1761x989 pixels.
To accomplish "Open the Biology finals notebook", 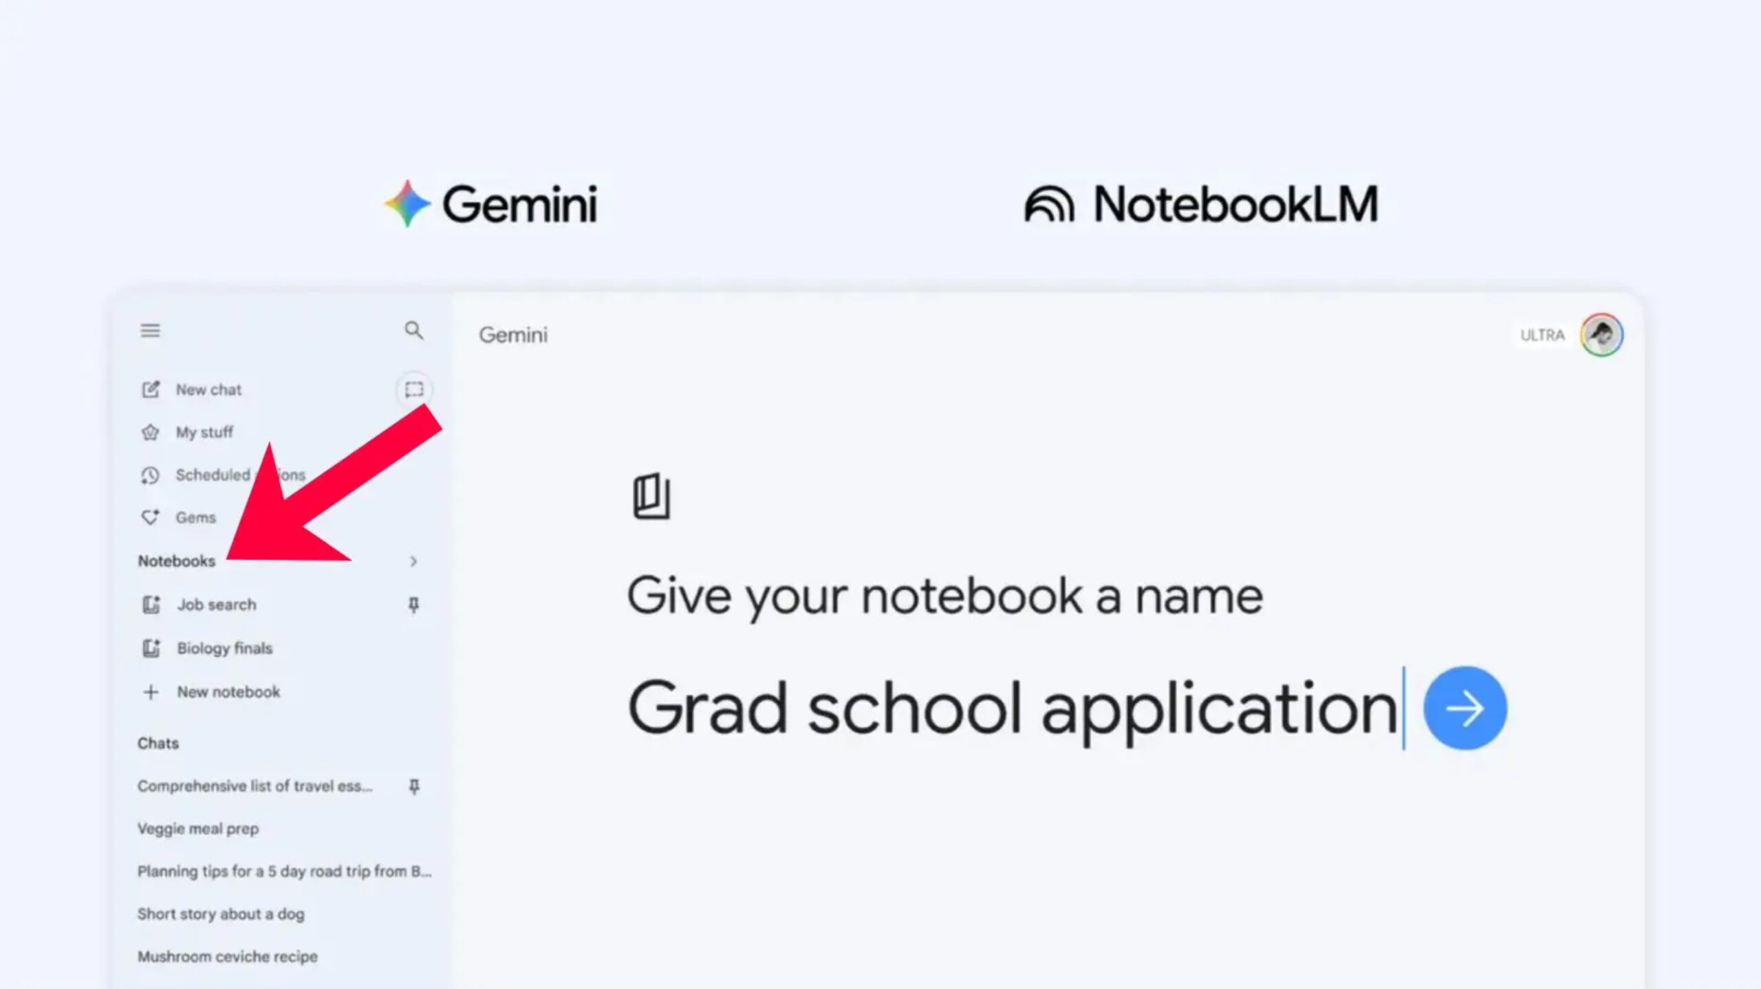I will tap(224, 648).
